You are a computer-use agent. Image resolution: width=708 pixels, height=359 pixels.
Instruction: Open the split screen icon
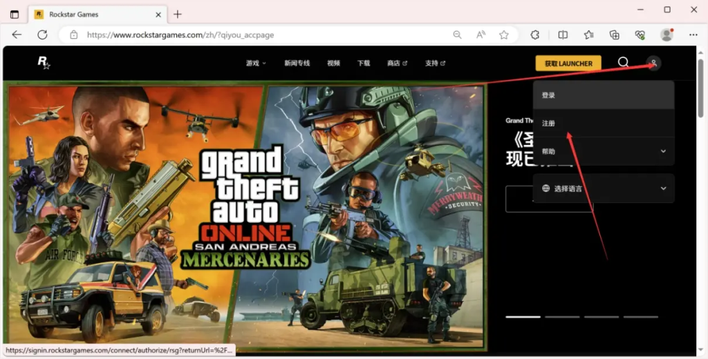(563, 35)
